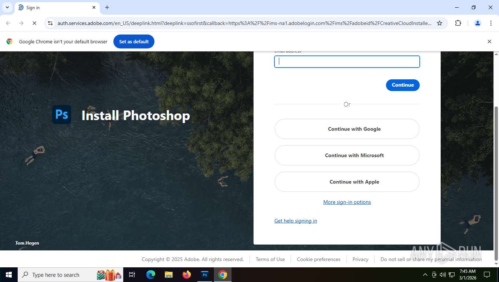The width and height of the screenshot is (499, 282).
Task: Close the Sign in tab
Action: [94, 7]
